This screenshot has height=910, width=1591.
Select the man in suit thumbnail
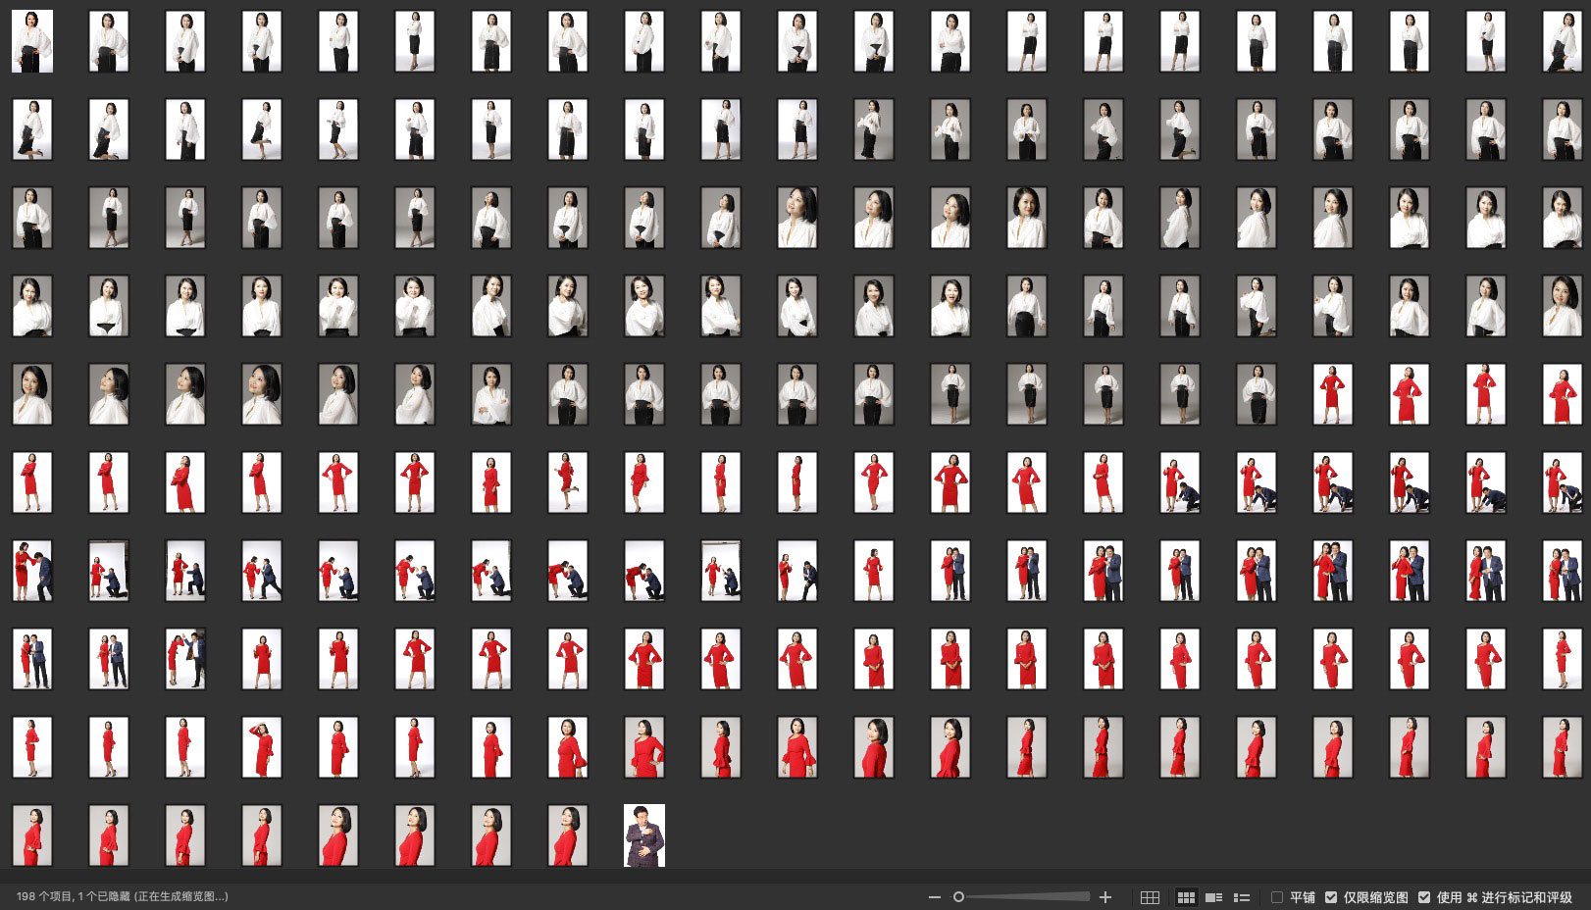pyautogui.click(x=644, y=835)
